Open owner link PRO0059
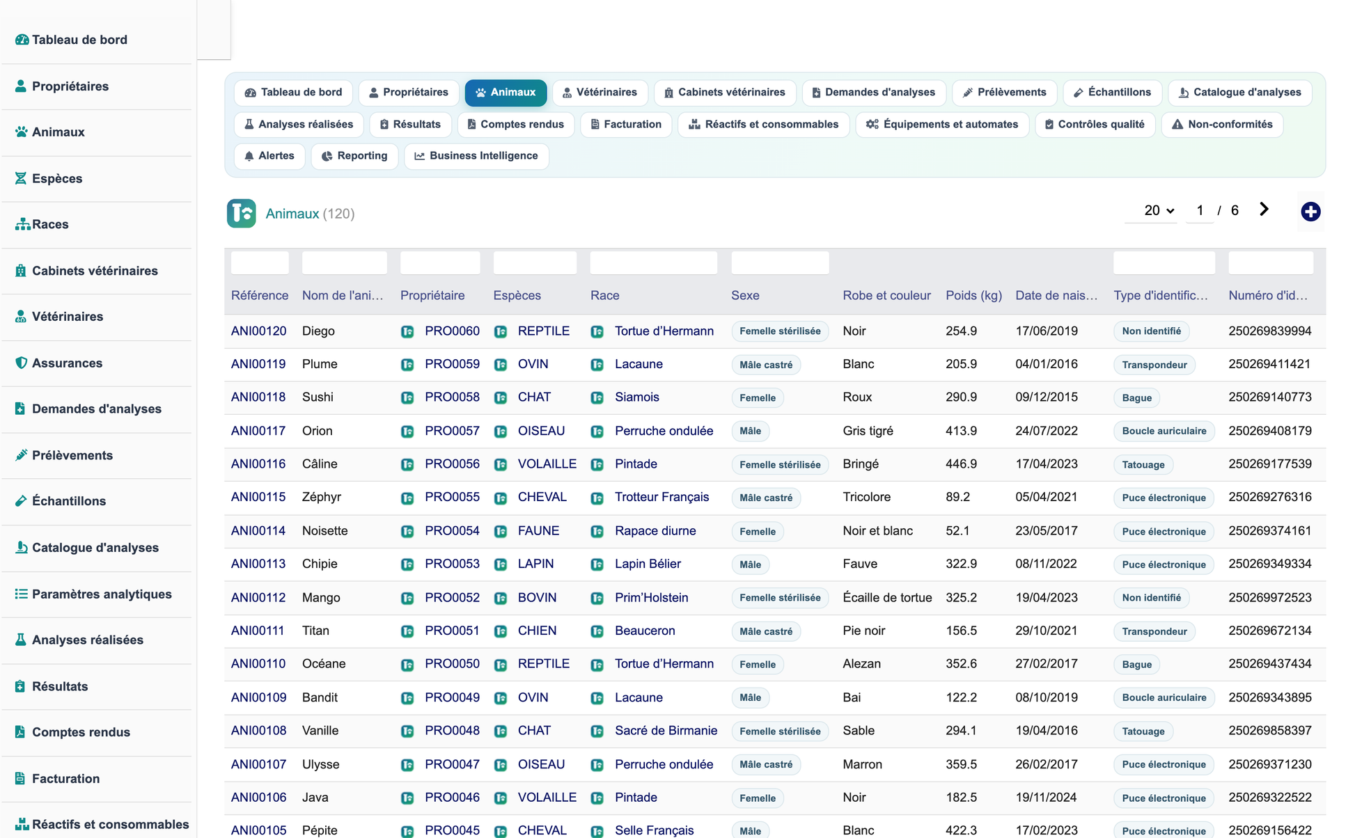1355x838 pixels. (x=452, y=365)
